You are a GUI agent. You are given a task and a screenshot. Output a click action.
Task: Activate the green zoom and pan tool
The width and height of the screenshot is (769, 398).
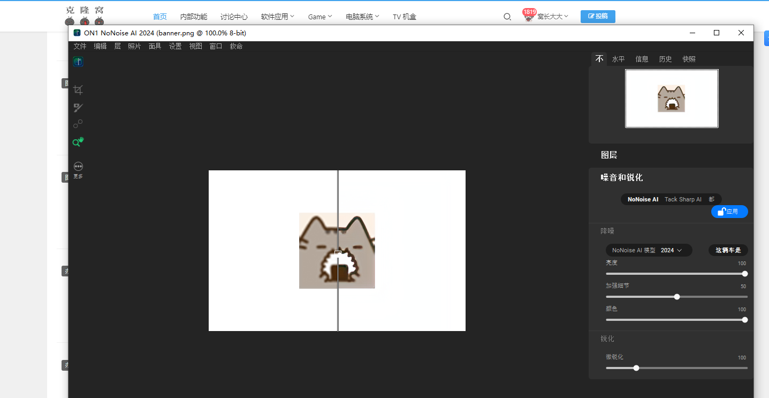coord(78,142)
